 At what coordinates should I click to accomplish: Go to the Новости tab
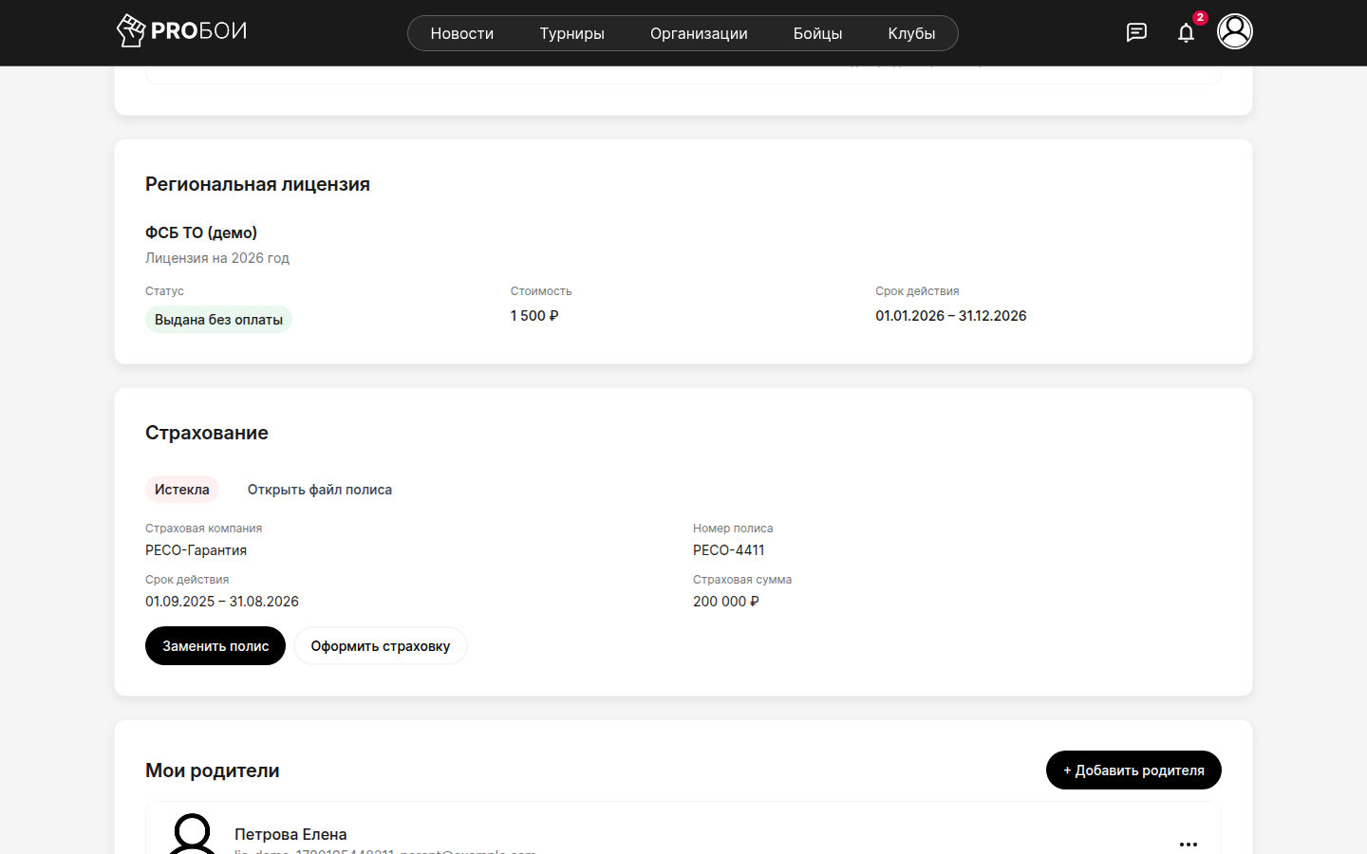pos(462,33)
